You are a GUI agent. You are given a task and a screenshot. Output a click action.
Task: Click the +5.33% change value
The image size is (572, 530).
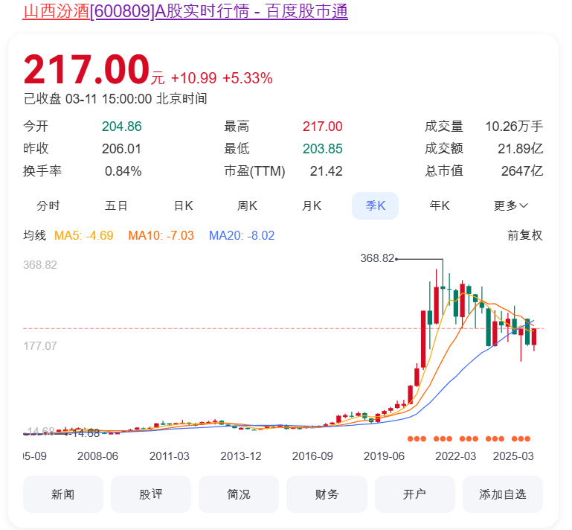coord(248,78)
